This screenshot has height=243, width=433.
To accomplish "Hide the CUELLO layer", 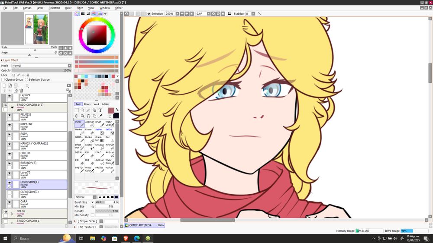I will [9, 154].
